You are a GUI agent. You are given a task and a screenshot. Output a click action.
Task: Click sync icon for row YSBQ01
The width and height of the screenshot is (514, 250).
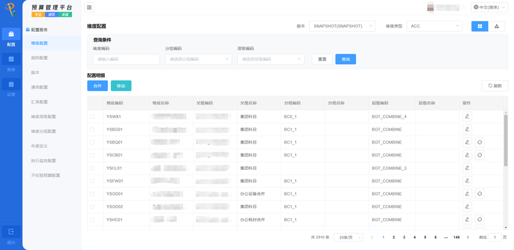[x=479, y=142]
